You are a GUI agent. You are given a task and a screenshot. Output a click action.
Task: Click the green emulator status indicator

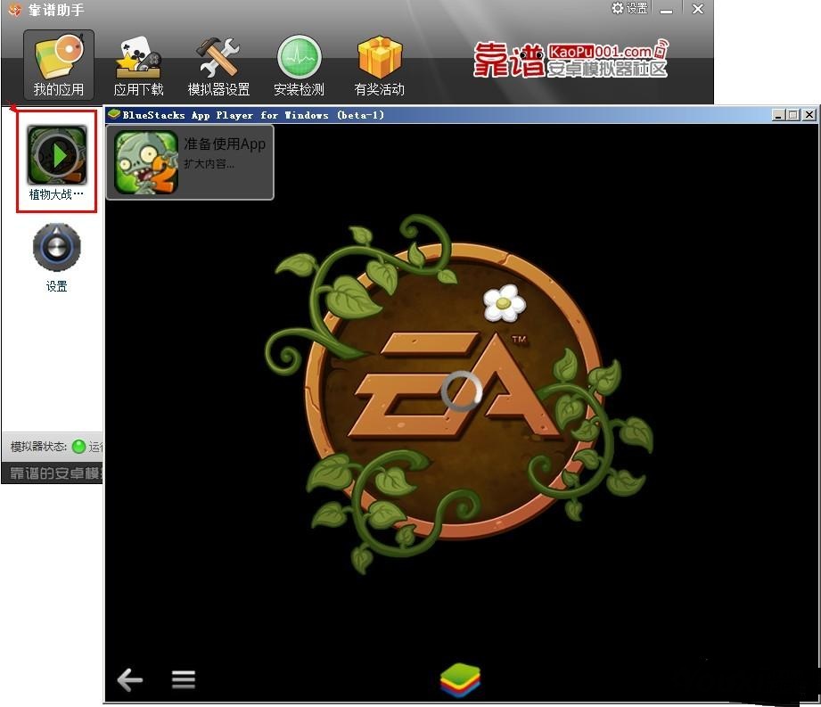coord(78,446)
